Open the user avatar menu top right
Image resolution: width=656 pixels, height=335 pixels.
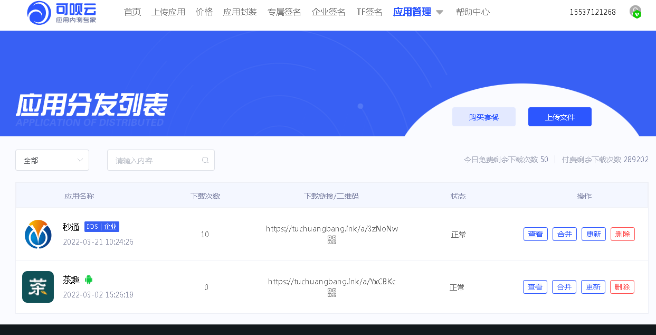coord(635,12)
